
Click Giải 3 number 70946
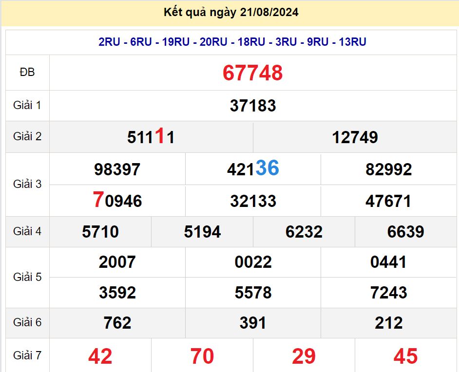117,201
